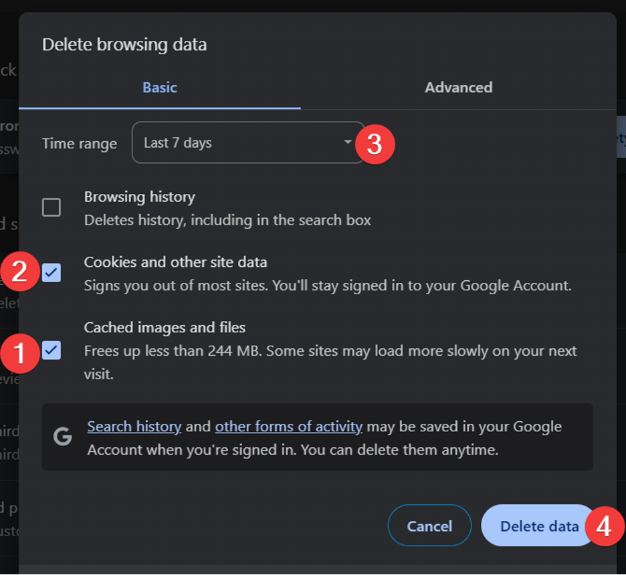626x575 pixels.
Task: Open the Search history link
Action: [134, 427]
